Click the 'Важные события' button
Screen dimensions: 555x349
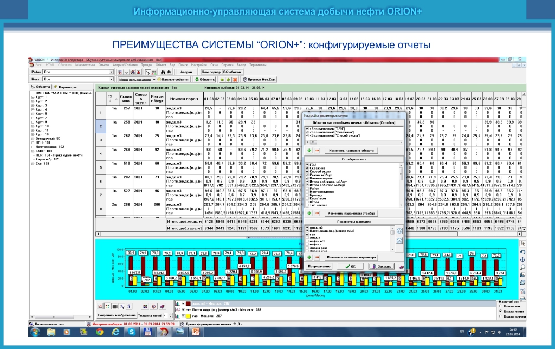pos(173,80)
